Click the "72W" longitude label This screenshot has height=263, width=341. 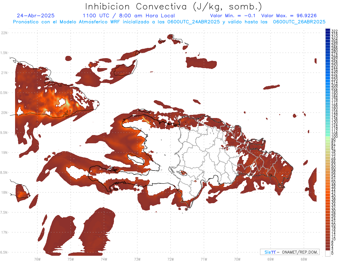tap(170, 259)
